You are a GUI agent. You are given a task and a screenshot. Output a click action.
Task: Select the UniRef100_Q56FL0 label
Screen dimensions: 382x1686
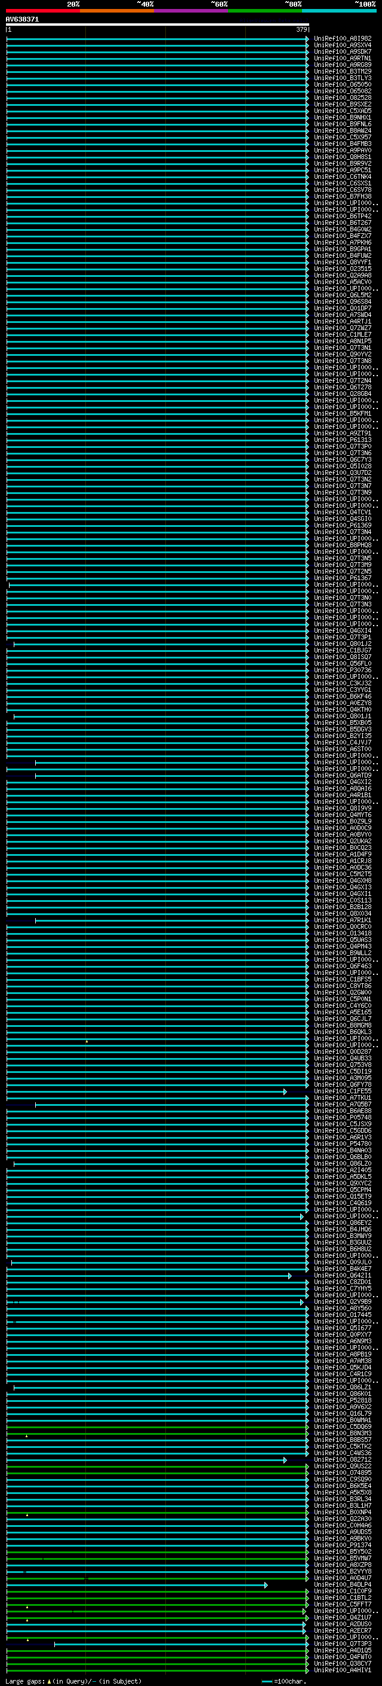coord(342,664)
